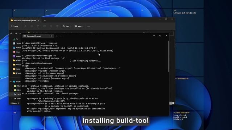Open the Video folder in sidebar
The width and height of the screenshot is (232, 130).
click(x=17, y=69)
